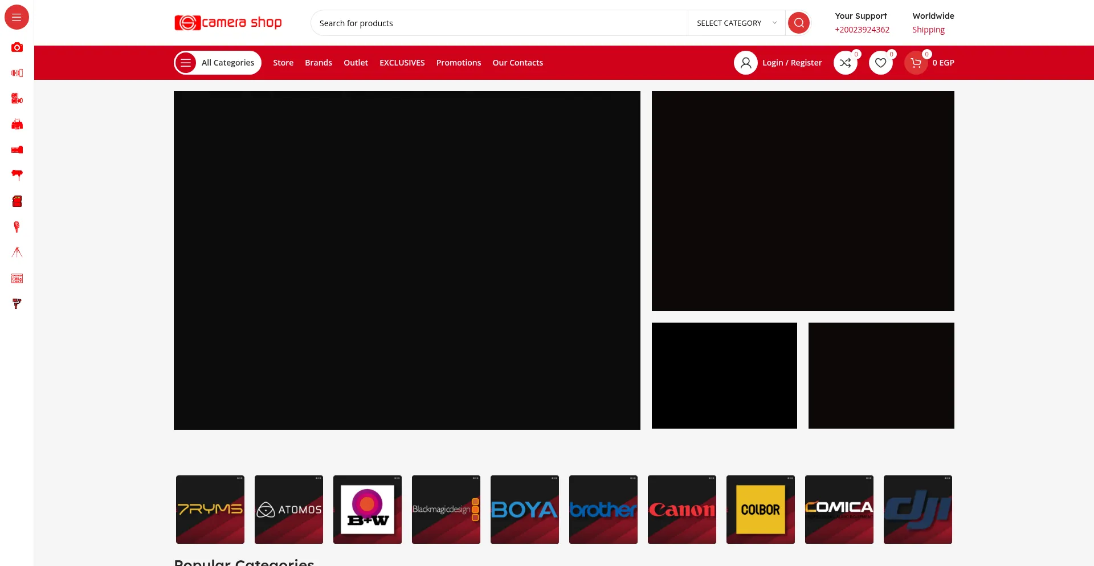Open the red hamburger sidebar menu
The height and width of the screenshot is (566, 1094).
click(x=17, y=17)
